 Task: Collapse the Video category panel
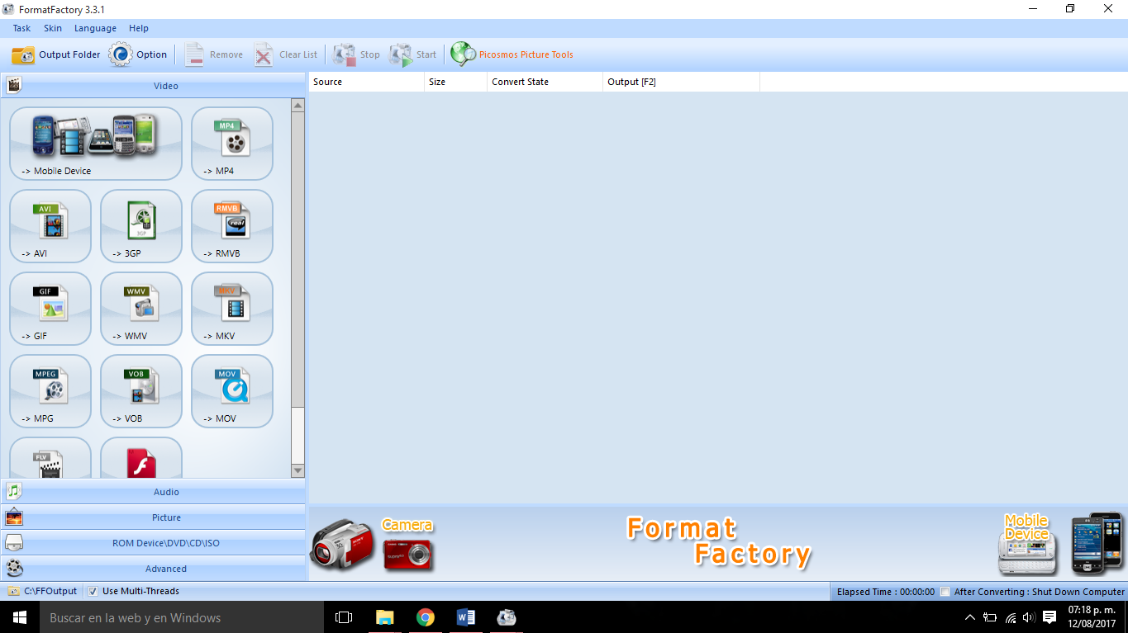pyautogui.click(x=153, y=85)
